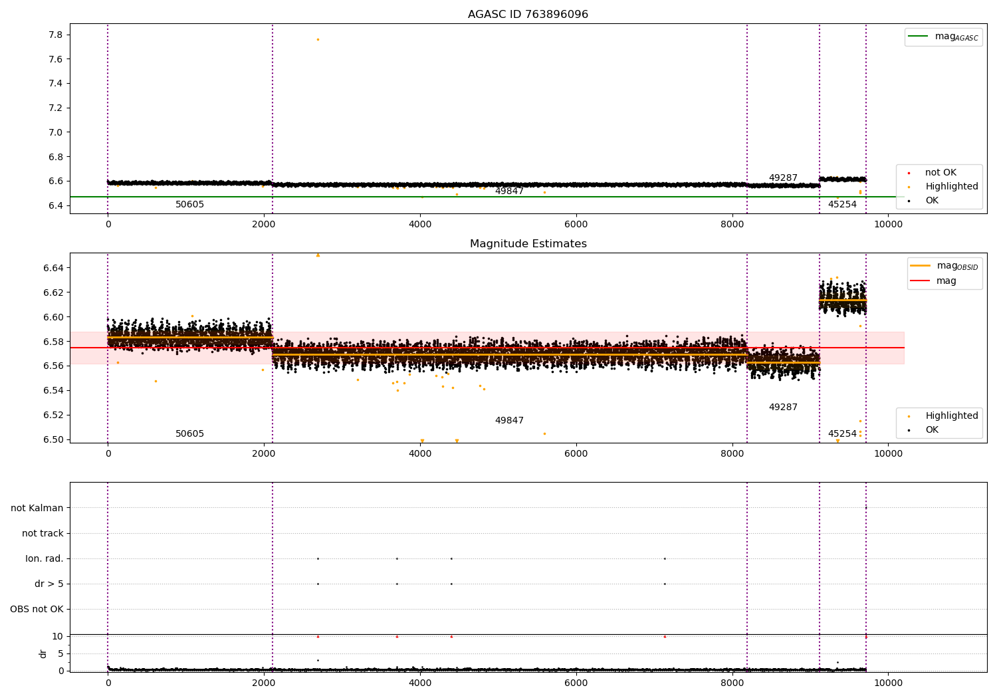Image resolution: width=997 pixels, height=698 pixels.
Task: Click obsid label "49847" in the top plot
Action: pyautogui.click(x=509, y=191)
